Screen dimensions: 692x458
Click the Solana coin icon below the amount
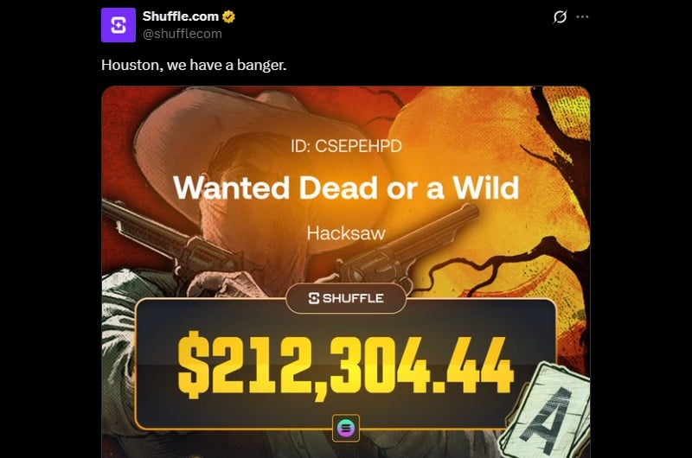point(345,428)
